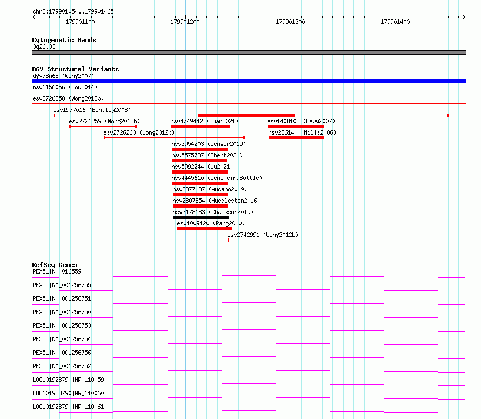Viewport: 481px width, 419px height.
Task: Open the LOC101928790|NR_110060 transcript
Action: click(x=68, y=393)
